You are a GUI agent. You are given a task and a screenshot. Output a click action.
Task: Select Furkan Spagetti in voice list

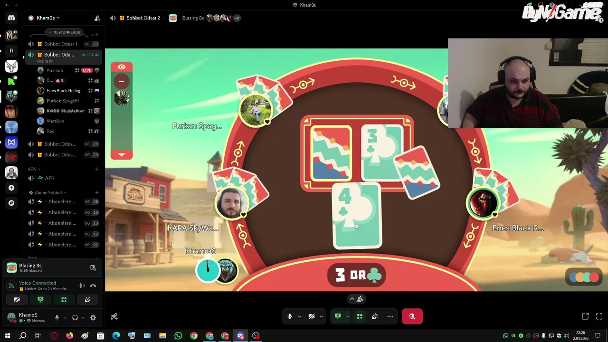63,101
